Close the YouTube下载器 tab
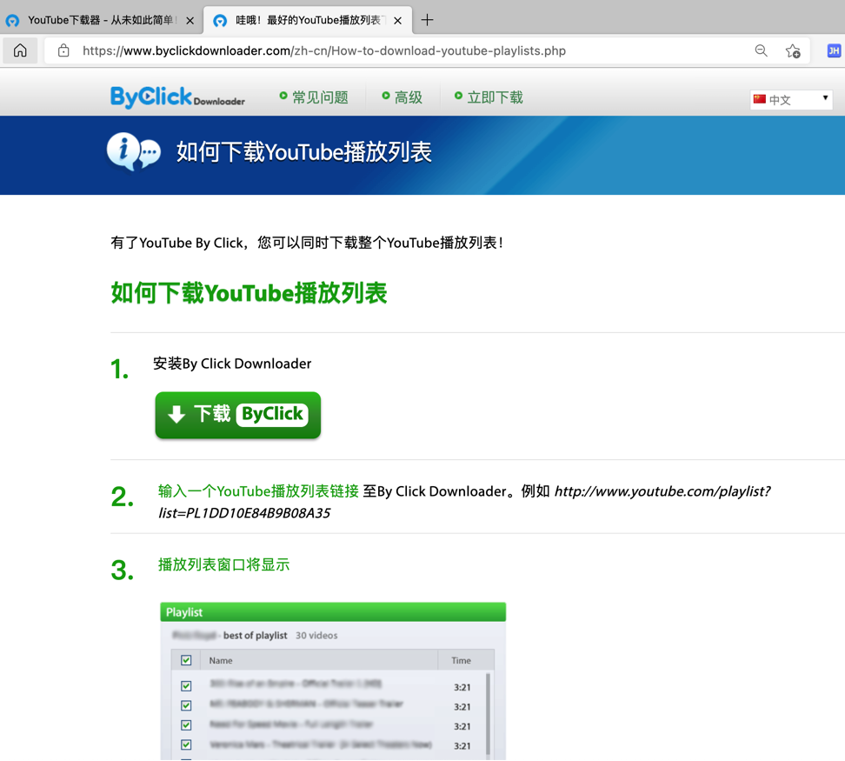The image size is (845, 761). tap(190, 21)
